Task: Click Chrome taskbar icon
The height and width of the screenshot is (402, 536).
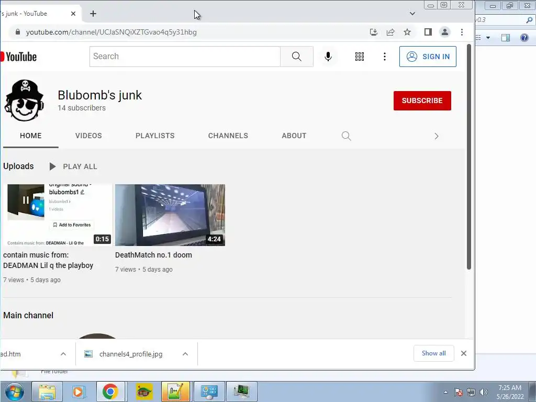Action: (x=110, y=392)
